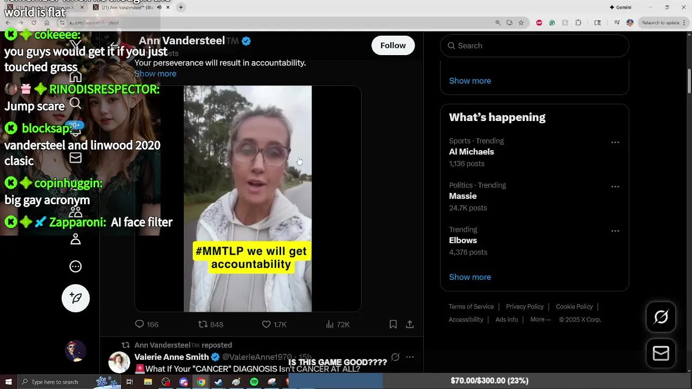Open the Elbows trending topic
Image resolution: width=692 pixels, height=389 pixels.
pos(463,240)
